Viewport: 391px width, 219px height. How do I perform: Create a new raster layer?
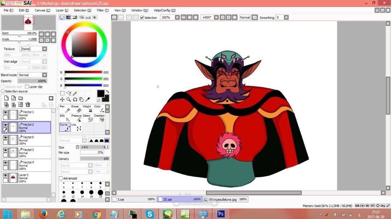click(6, 98)
